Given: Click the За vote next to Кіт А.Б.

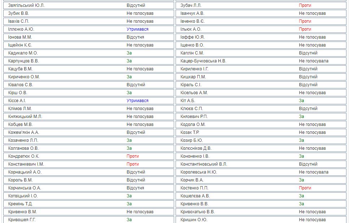Looking at the screenshot, I should coord(301,101).
